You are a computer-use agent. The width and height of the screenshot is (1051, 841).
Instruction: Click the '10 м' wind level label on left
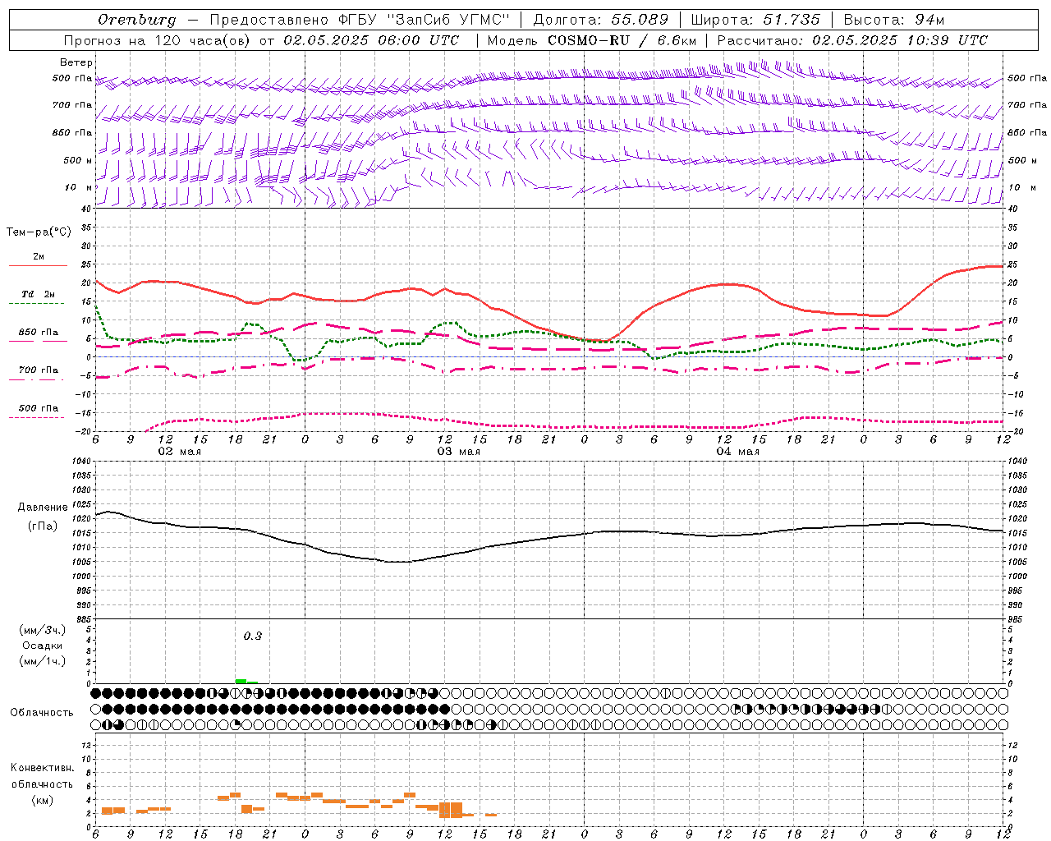[78, 188]
